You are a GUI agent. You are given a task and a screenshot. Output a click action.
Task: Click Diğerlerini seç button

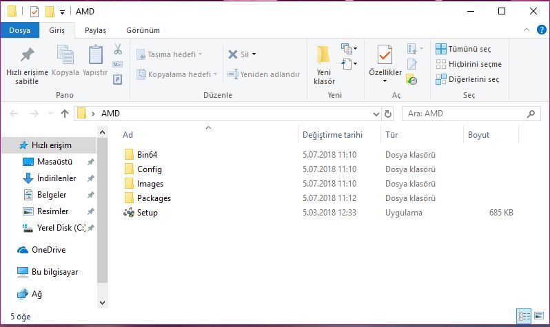[x=467, y=79]
